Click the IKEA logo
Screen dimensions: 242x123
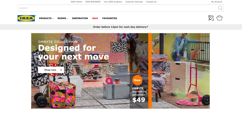click(26, 18)
